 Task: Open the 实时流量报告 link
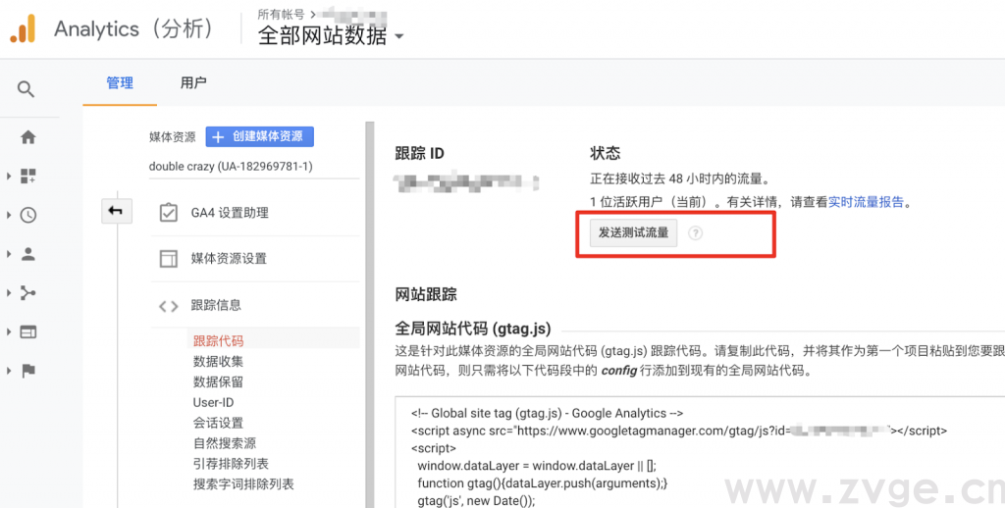pyautogui.click(x=866, y=202)
